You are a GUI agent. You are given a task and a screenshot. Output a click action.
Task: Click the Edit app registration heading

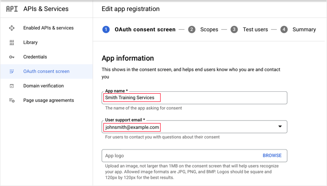coord(130,9)
